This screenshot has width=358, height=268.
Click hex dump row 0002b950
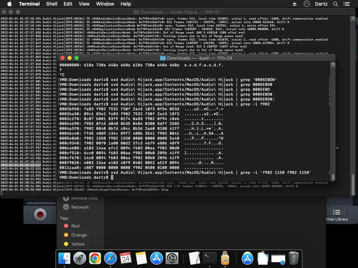[x=141, y=109]
